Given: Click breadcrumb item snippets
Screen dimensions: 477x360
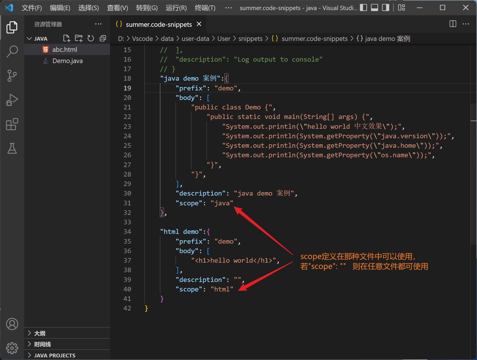Looking at the screenshot, I should coord(250,39).
